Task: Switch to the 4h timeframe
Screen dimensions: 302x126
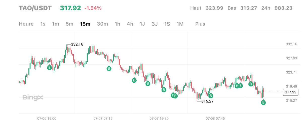Action: pyautogui.click(x=130, y=24)
